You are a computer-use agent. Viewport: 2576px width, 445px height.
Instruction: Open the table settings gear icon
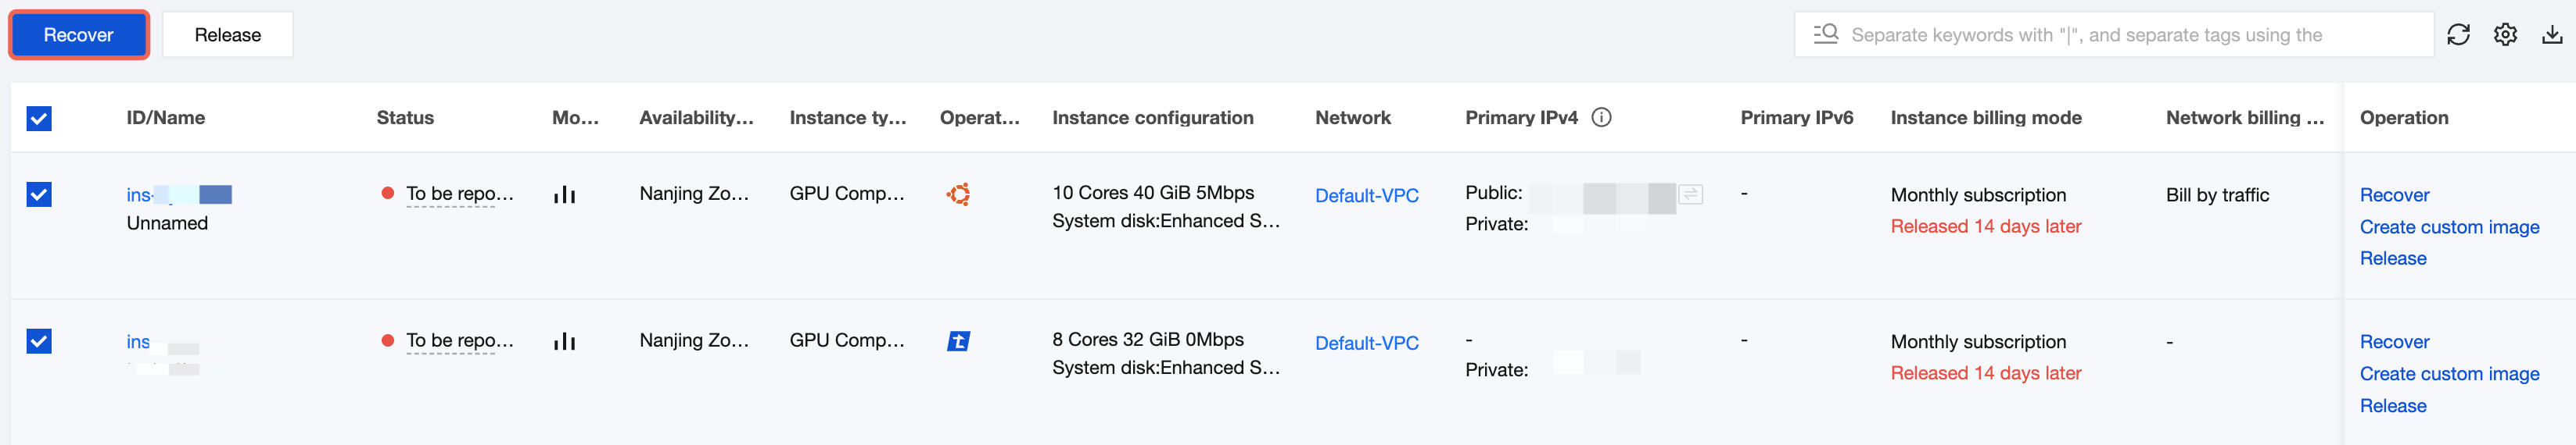(2505, 35)
